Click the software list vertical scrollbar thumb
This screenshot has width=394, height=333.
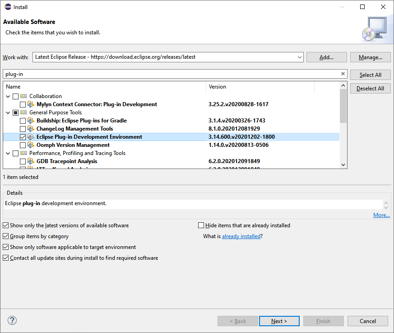coord(343,106)
